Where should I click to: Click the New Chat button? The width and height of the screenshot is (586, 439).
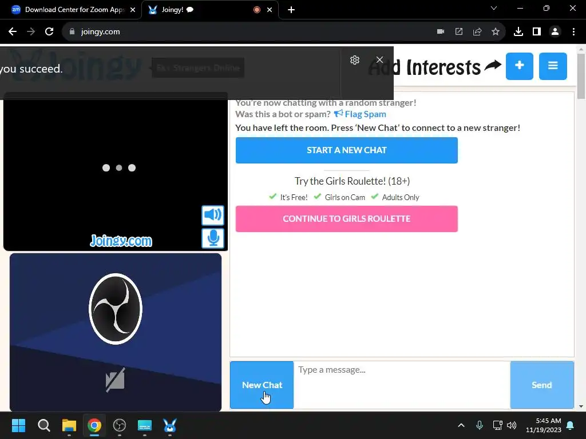[262, 385]
